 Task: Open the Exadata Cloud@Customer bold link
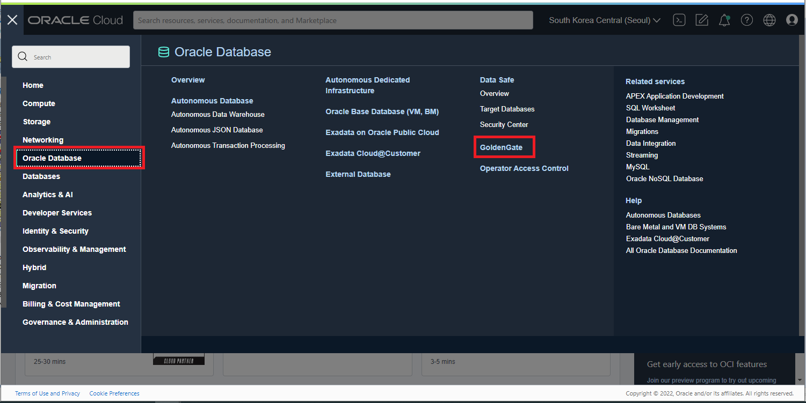click(373, 153)
